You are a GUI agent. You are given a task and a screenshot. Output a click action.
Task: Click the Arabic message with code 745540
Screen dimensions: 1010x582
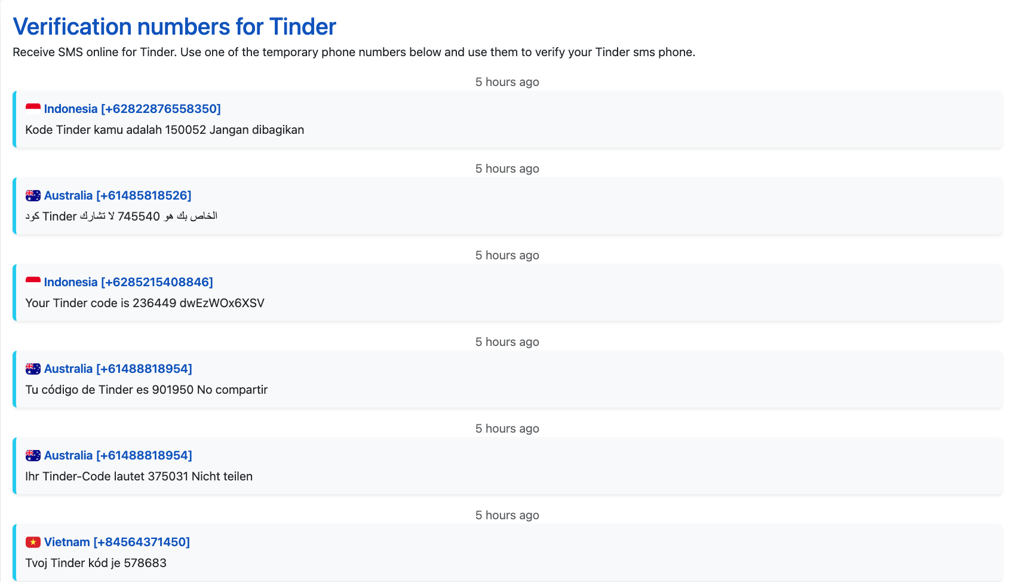tap(121, 216)
